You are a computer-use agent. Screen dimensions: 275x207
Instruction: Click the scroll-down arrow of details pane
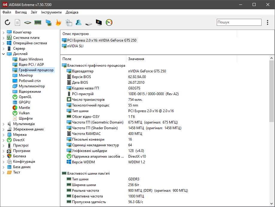tap(271, 204)
